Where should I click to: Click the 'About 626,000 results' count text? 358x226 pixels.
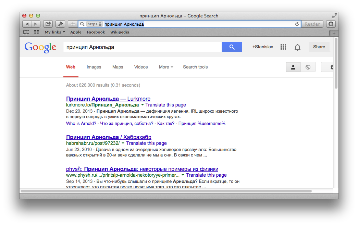pos(103,85)
